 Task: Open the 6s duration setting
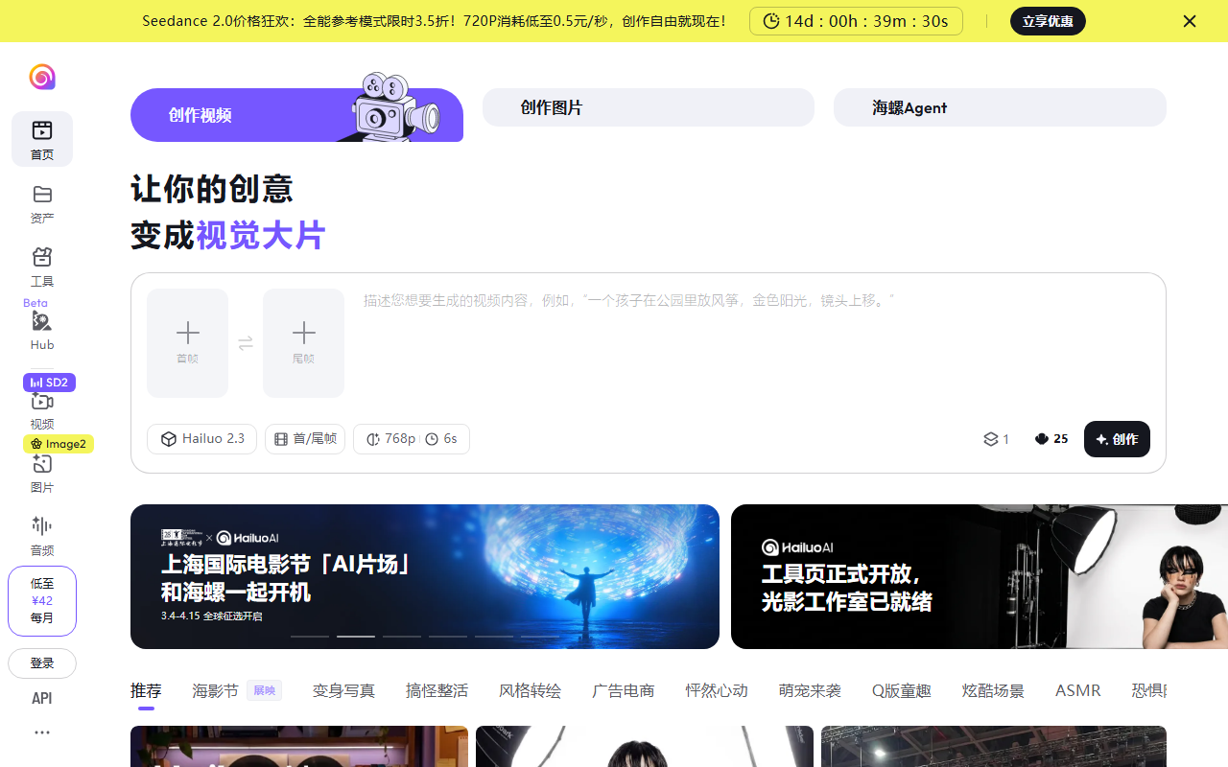click(x=441, y=439)
